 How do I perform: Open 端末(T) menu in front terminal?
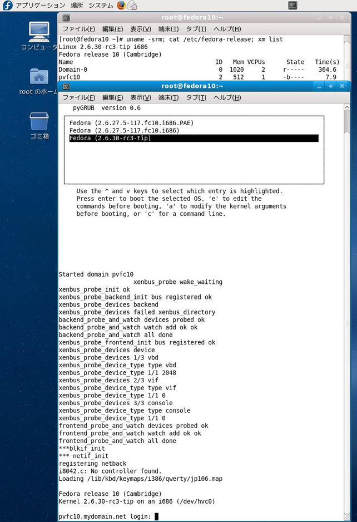click(x=168, y=97)
